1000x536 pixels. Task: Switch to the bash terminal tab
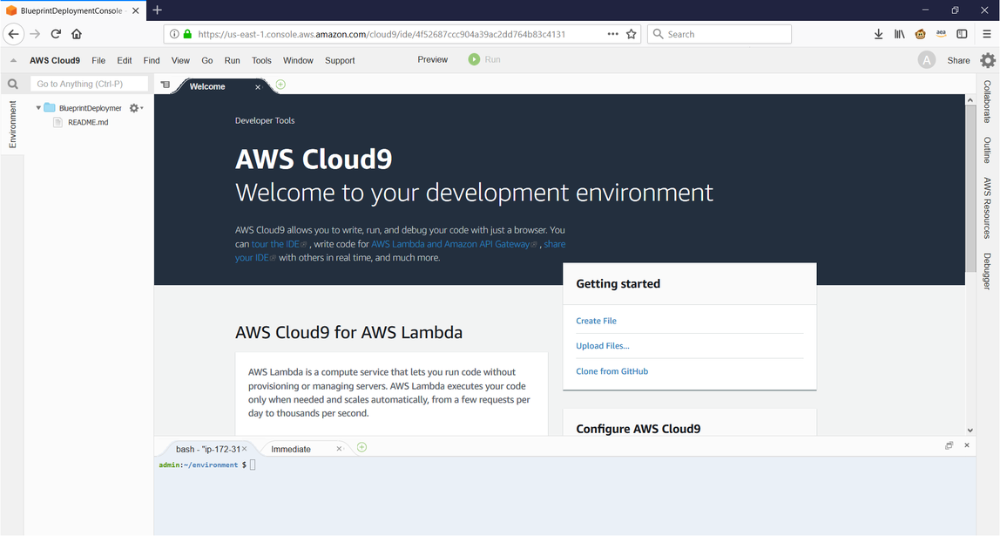[207, 449]
